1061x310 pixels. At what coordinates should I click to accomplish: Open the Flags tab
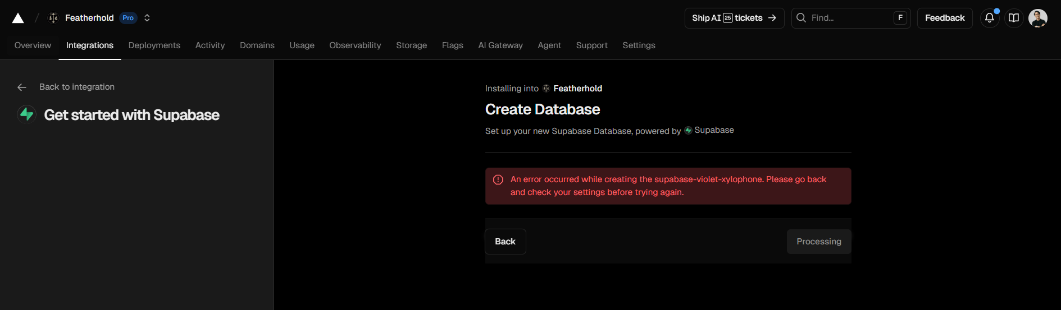453,45
